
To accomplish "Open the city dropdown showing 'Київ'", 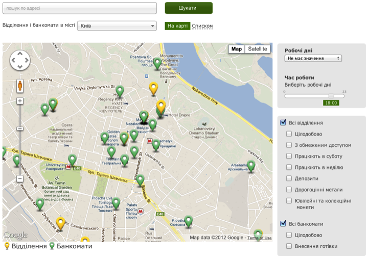I will pyautogui.click(x=117, y=26).
